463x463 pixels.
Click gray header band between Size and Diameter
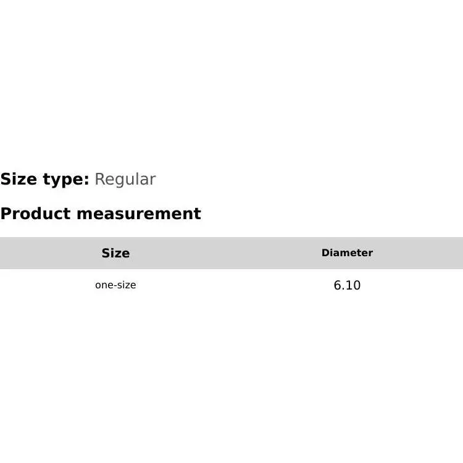pos(231,253)
